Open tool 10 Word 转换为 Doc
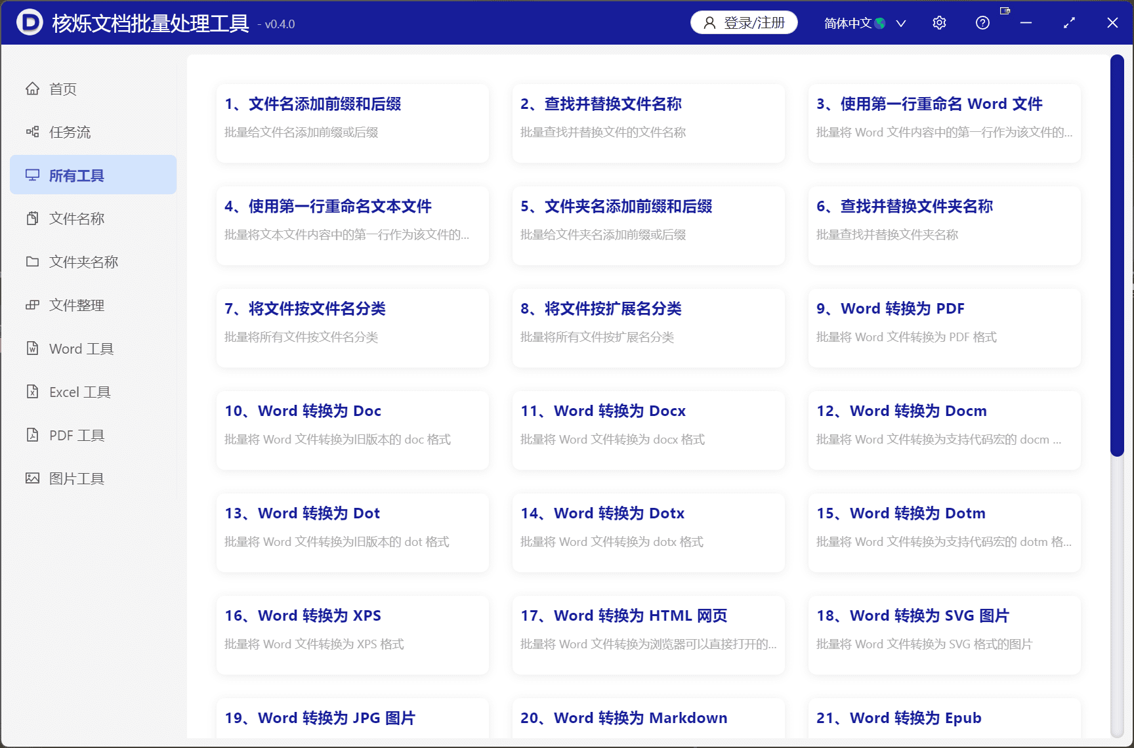Image resolution: width=1134 pixels, height=748 pixels. 352,430
